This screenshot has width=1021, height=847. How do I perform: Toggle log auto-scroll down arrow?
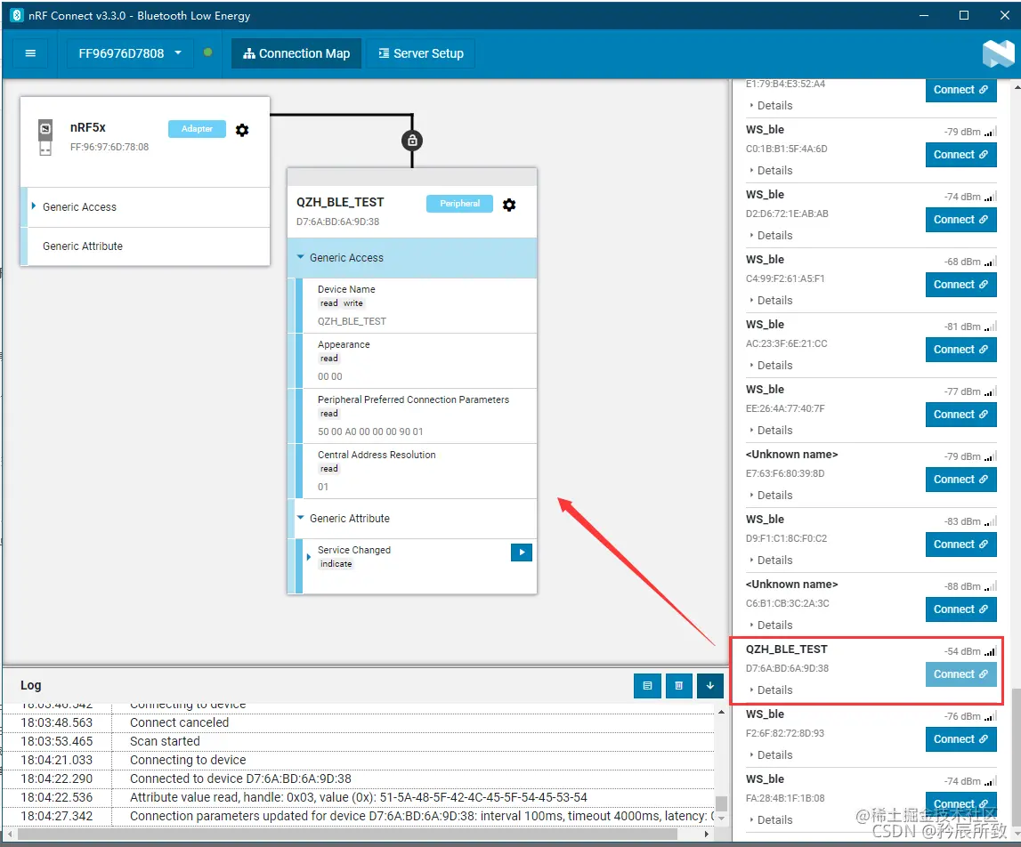tap(709, 686)
